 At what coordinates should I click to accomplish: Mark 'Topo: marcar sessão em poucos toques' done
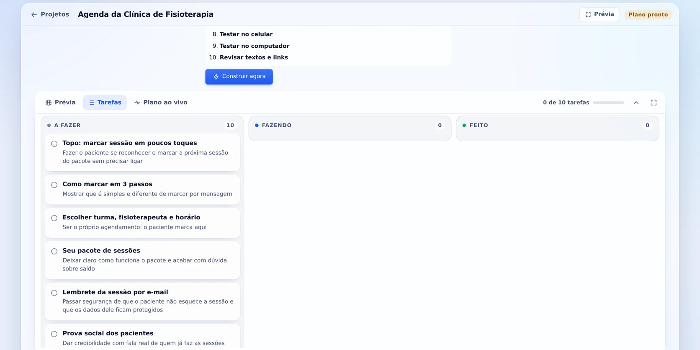click(54, 144)
